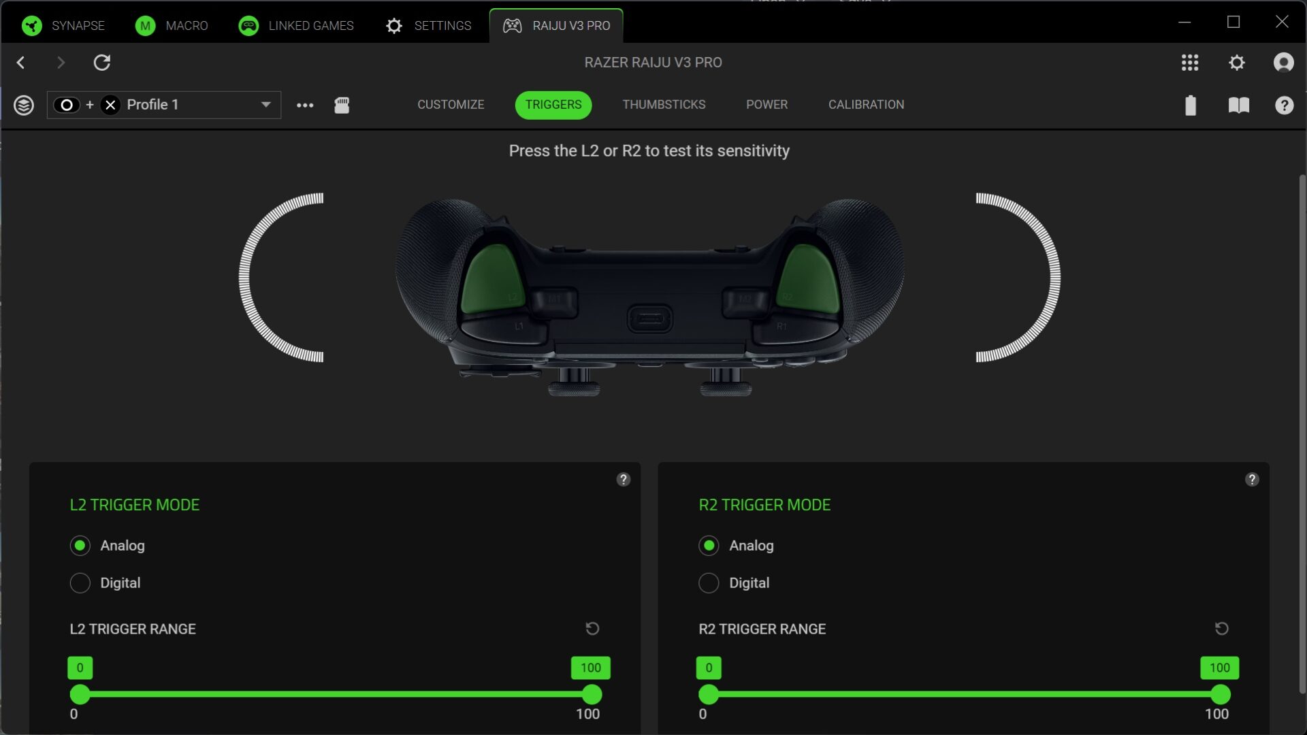The height and width of the screenshot is (735, 1307).
Task: Open help for L2 Trigger Mode panel
Action: click(x=623, y=479)
